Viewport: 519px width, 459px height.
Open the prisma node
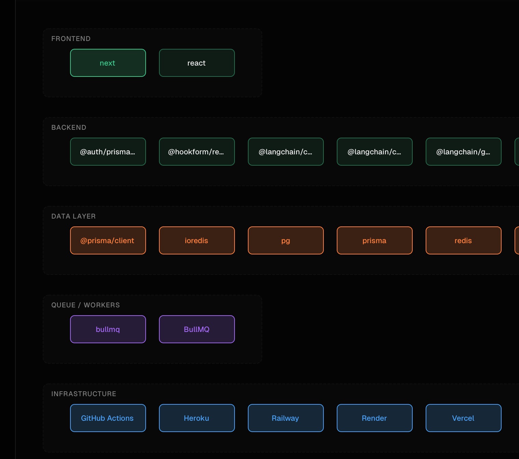tap(375, 240)
